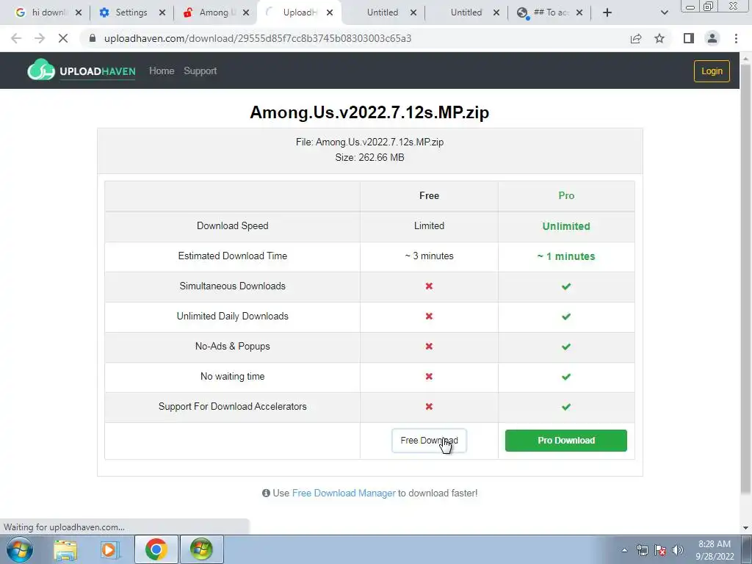Open the Chrome side panel icon
The image size is (752, 564).
689,38
